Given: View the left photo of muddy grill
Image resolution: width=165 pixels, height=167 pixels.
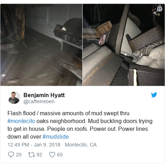Looking at the screenshot, I should tap(41, 45).
